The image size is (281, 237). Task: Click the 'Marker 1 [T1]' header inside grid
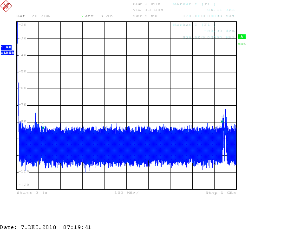click(194, 25)
